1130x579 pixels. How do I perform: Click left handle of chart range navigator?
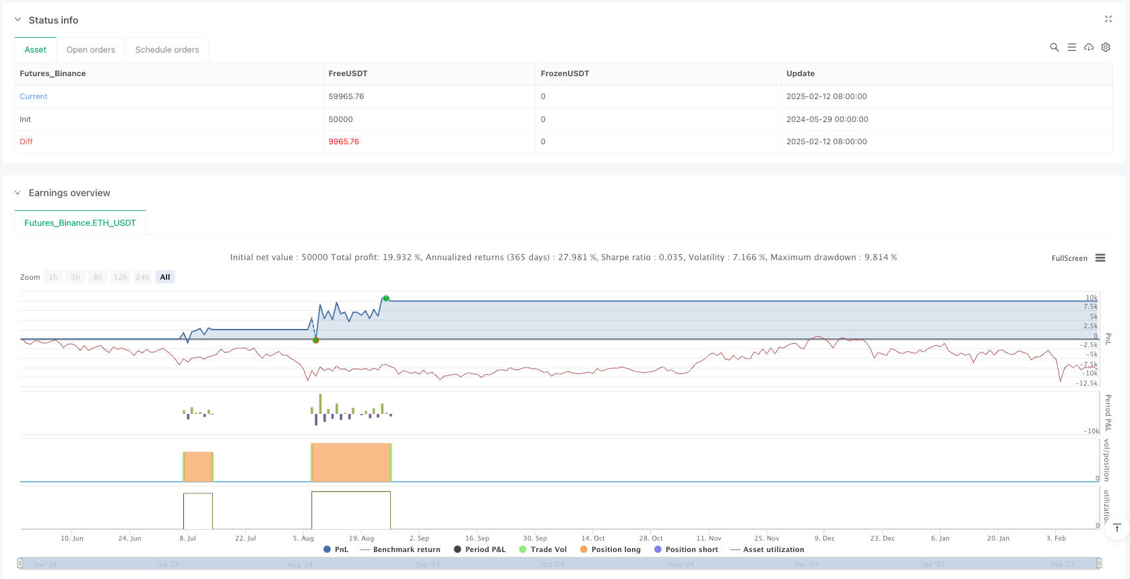[x=20, y=563]
